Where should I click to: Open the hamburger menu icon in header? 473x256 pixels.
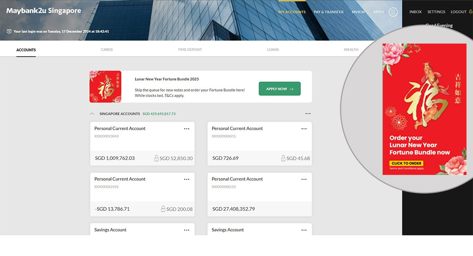click(393, 12)
